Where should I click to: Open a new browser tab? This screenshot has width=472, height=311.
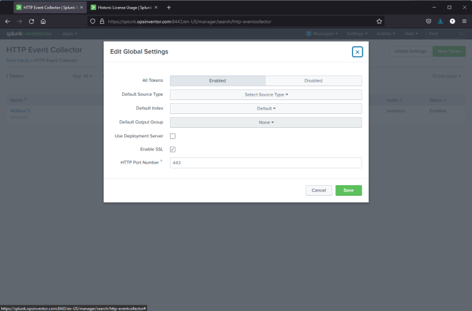click(x=169, y=8)
